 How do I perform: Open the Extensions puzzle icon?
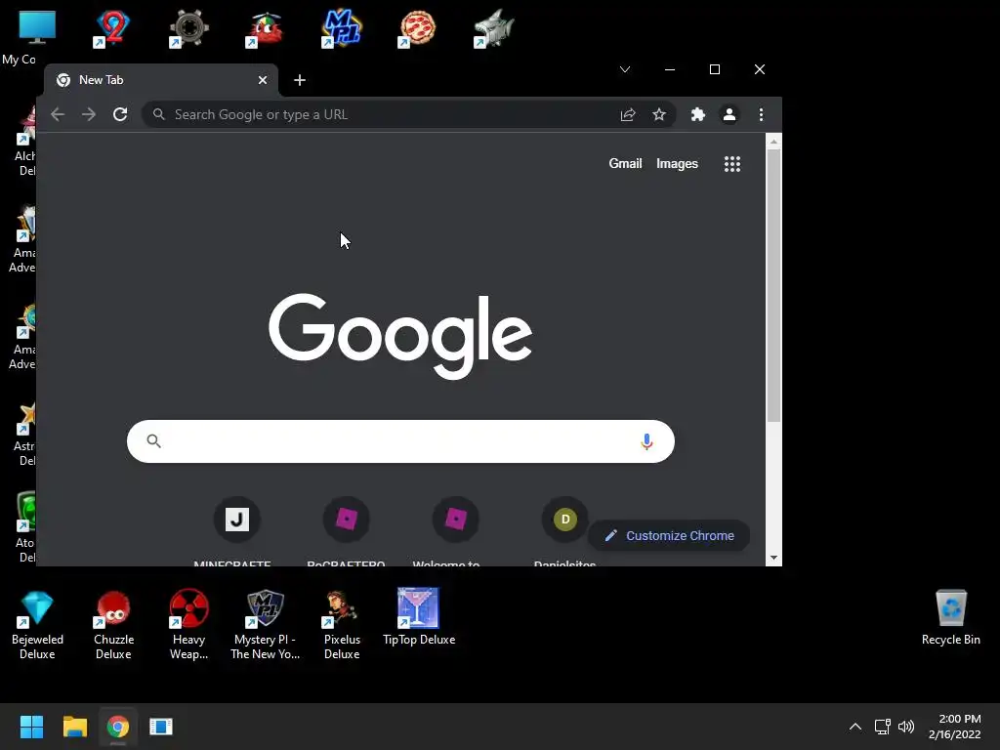tap(697, 114)
